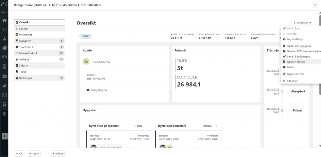
Task: Click the envelope icon in left sidebar
Action: click(x=4, y=57)
